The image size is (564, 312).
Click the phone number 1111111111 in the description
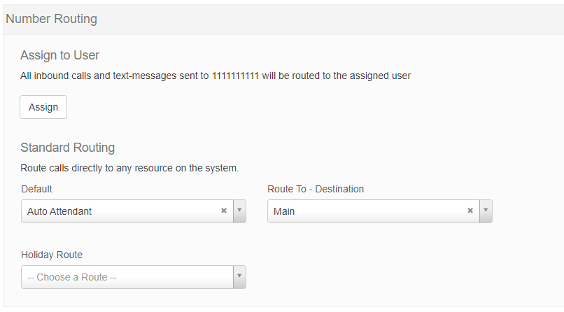click(x=235, y=76)
